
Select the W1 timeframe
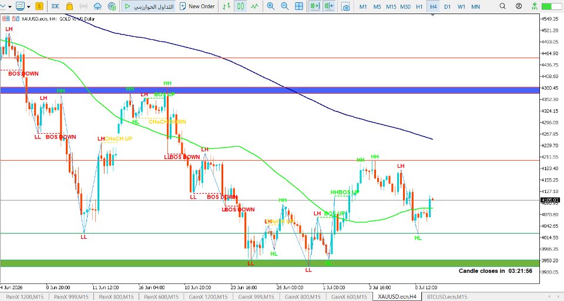462,6
